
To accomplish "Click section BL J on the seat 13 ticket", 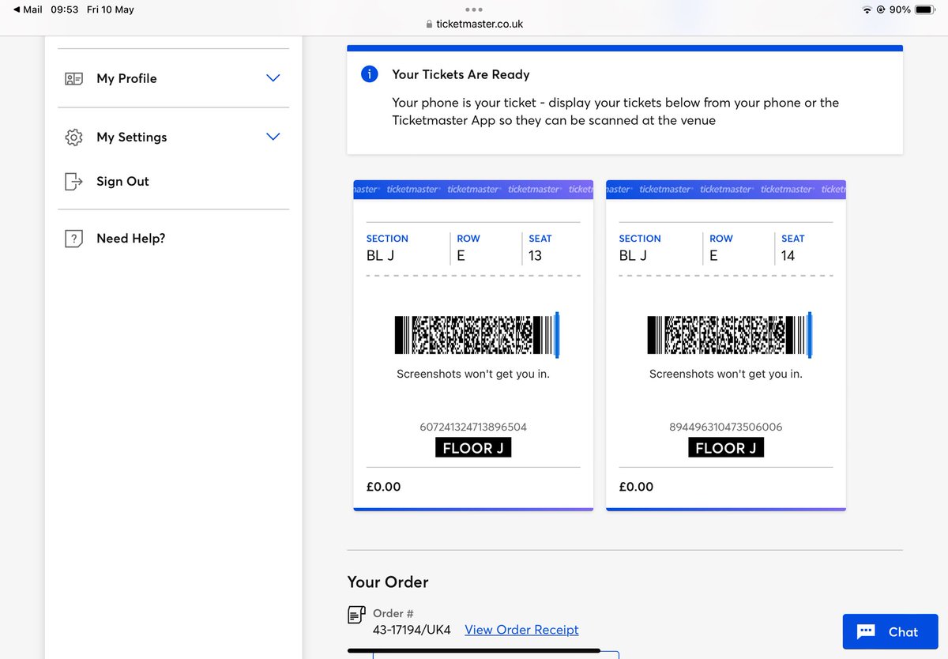I will (381, 255).
